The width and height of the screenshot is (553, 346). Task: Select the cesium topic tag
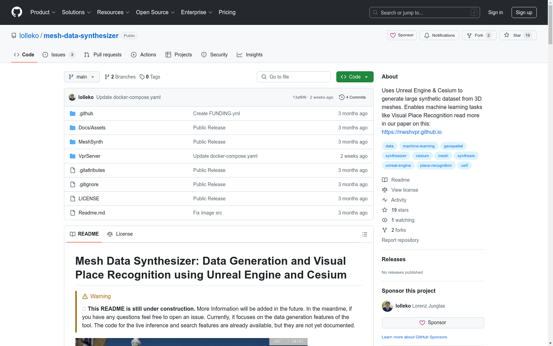click(x=422, y=156)
